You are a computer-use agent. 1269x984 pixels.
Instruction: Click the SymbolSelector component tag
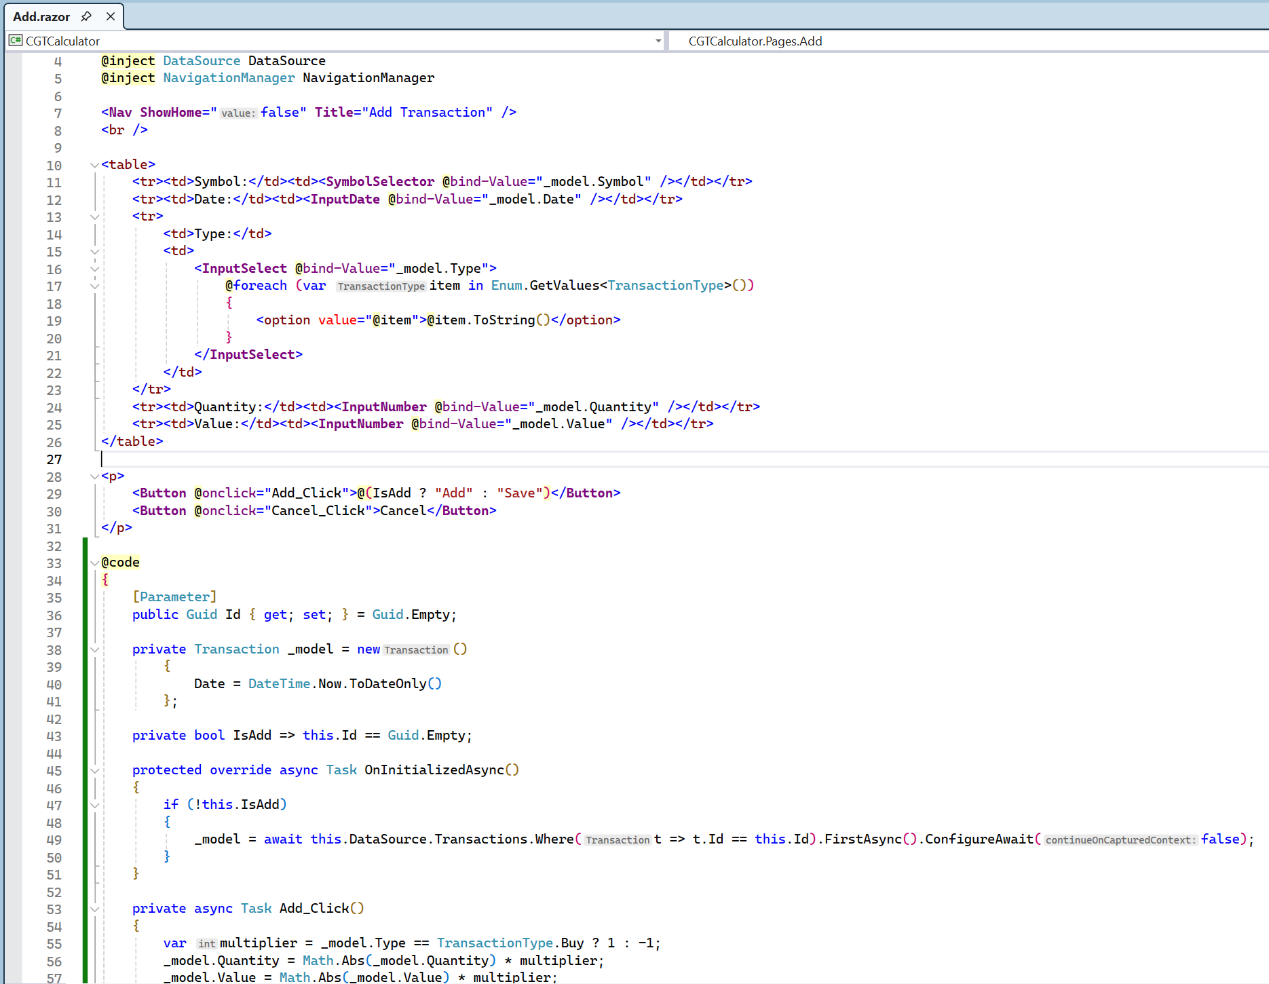coord(380,182)
